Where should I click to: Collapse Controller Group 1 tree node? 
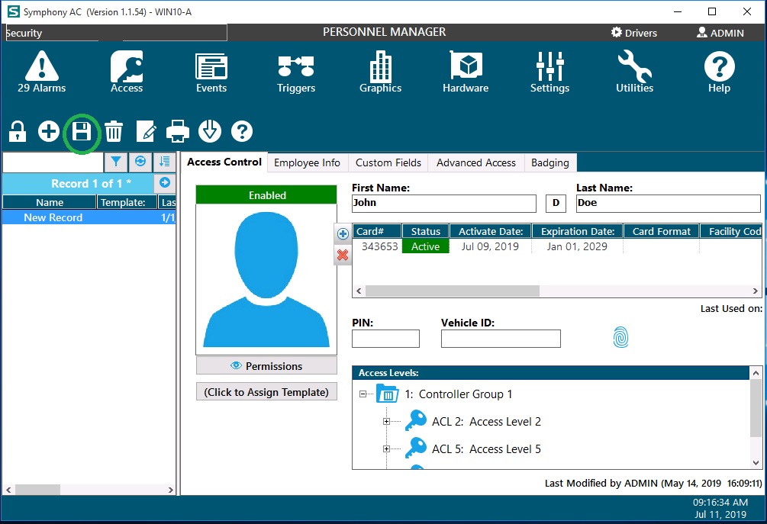[x=363, y=394]
